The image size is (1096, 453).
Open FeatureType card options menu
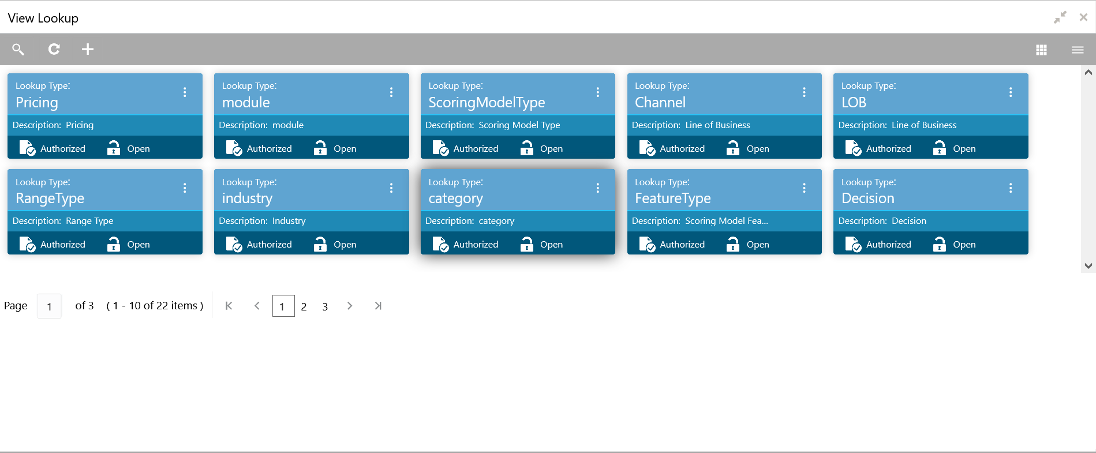click(x=804, y=188)
